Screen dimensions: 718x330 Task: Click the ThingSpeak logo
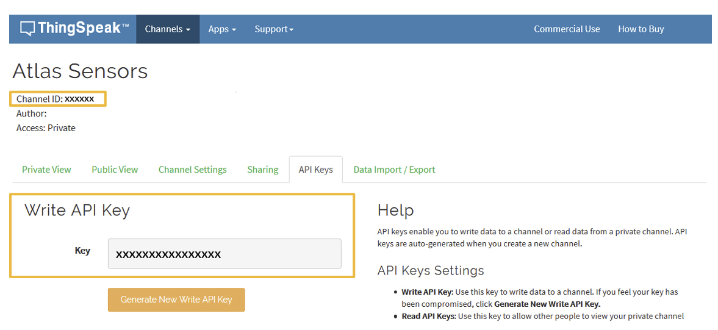coord(75,29)
